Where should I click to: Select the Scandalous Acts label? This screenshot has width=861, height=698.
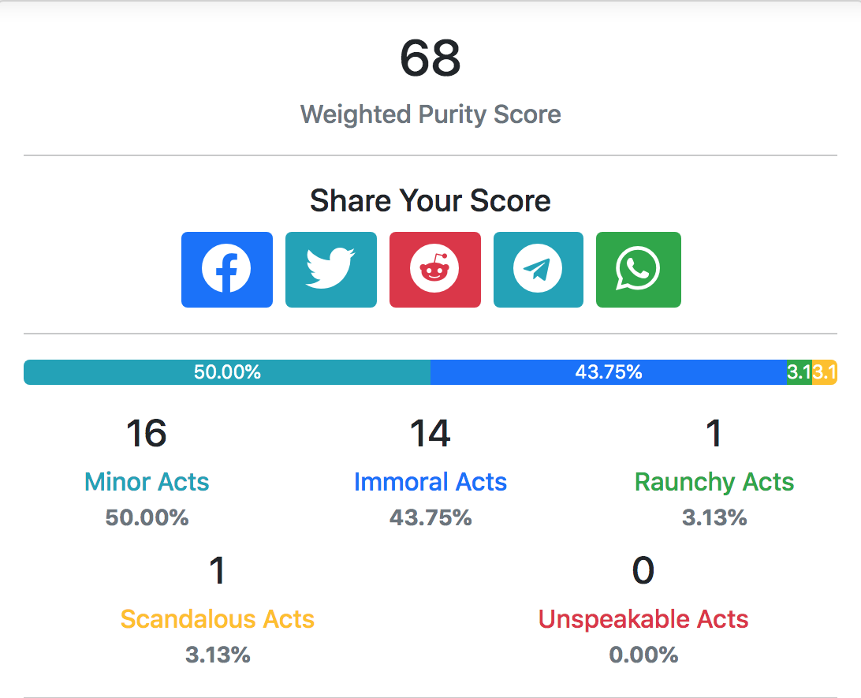(x=218, y=619)
